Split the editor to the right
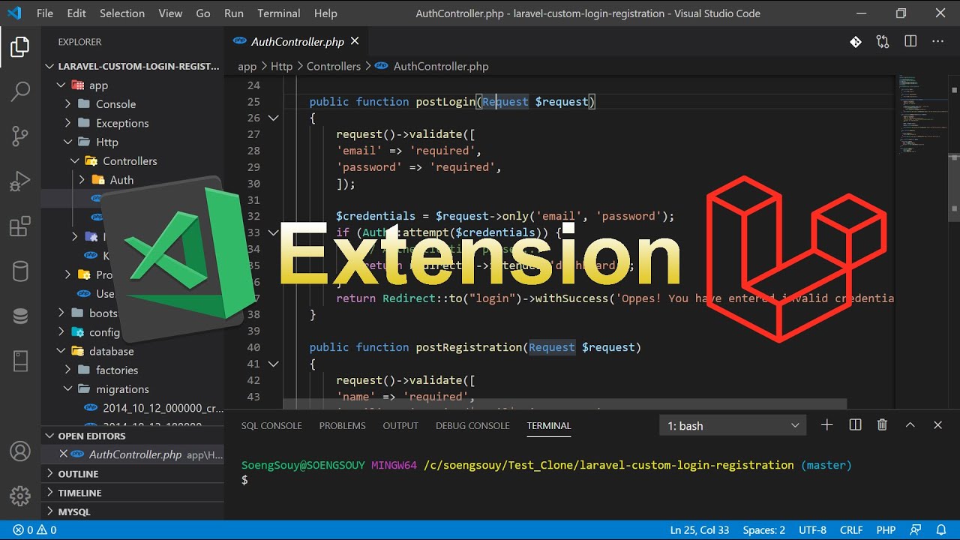This screenshot has height=540, width=960. point(910,42)
